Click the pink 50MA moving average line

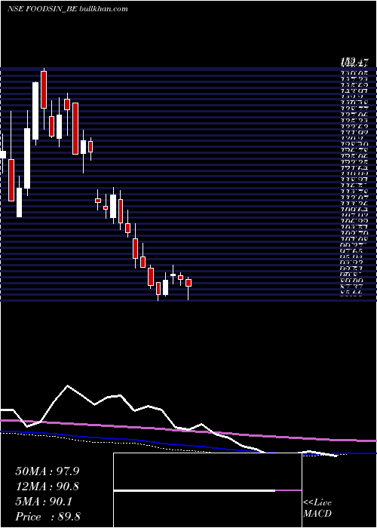point(188,431)
